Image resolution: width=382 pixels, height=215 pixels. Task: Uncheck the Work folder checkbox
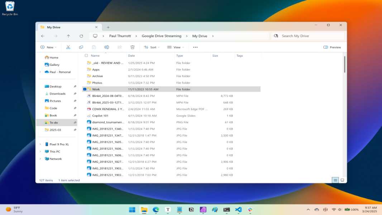tap(85, 89)
